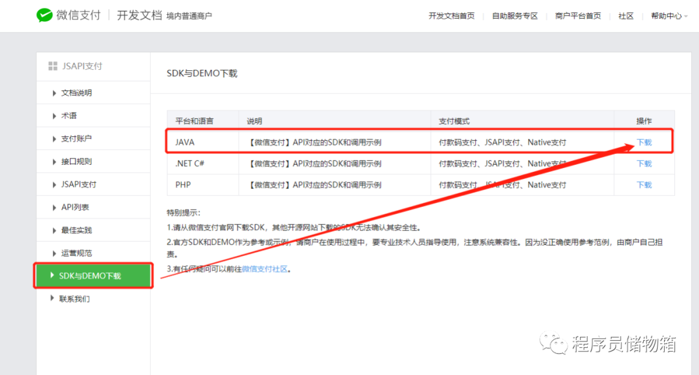The image size is (699, 375).
Task: Download the JAVA SDK via 下载 link
Action: coord(644,142)
